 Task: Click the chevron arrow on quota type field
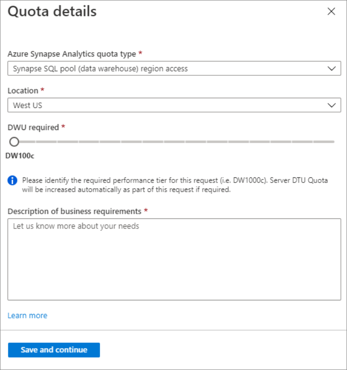tap(331, 69)
